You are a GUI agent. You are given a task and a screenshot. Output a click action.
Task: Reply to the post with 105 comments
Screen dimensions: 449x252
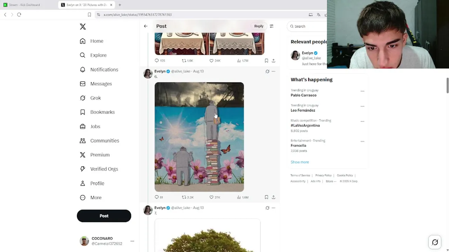160,61
